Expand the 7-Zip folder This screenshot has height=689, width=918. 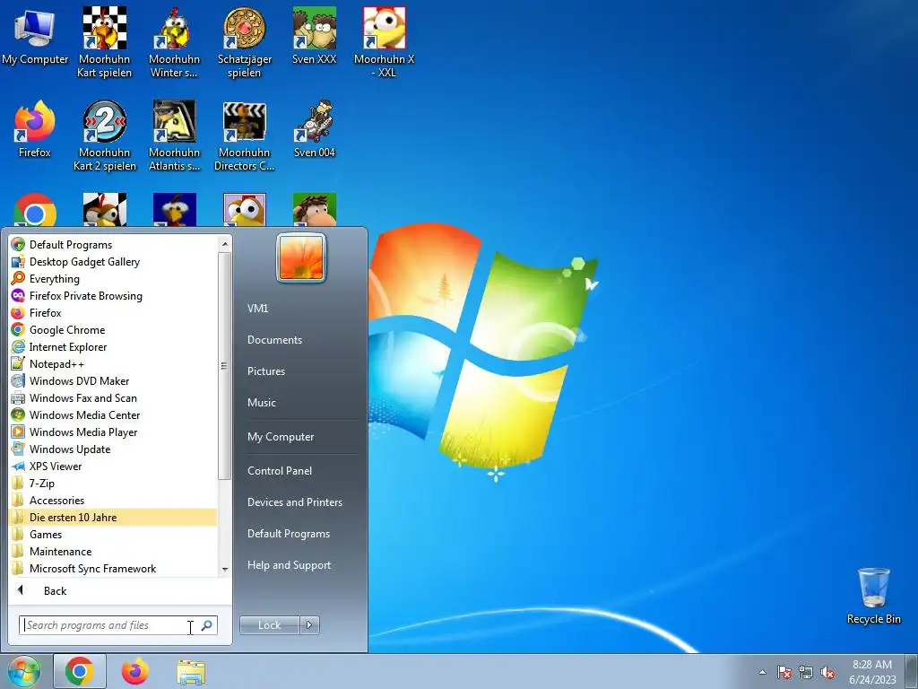coord(112,483)
